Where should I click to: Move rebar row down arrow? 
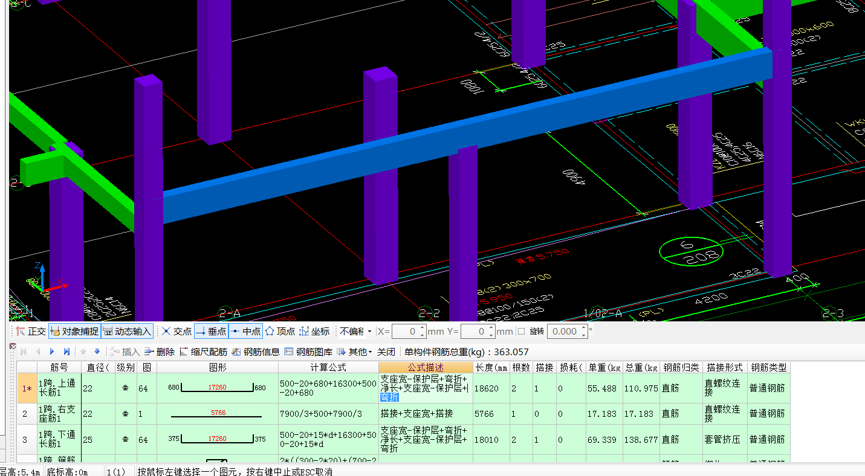coord(97,352)
